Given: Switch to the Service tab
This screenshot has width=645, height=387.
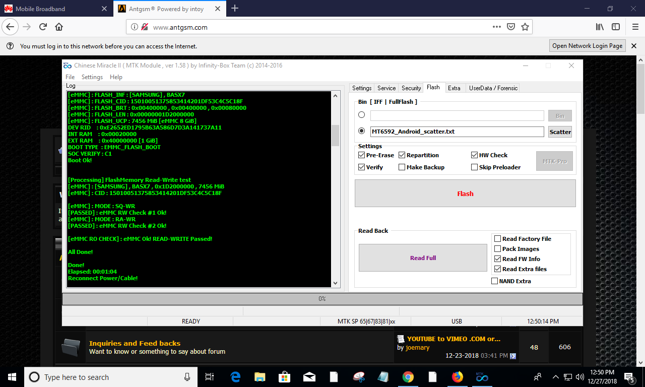Looking at the screenshot, I should tap(386, 88).
